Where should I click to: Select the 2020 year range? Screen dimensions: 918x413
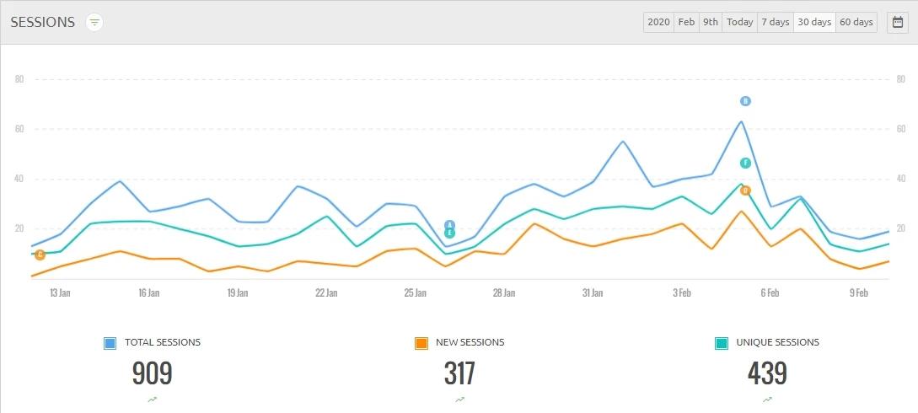pyautogui.click(x=658, y=23)
